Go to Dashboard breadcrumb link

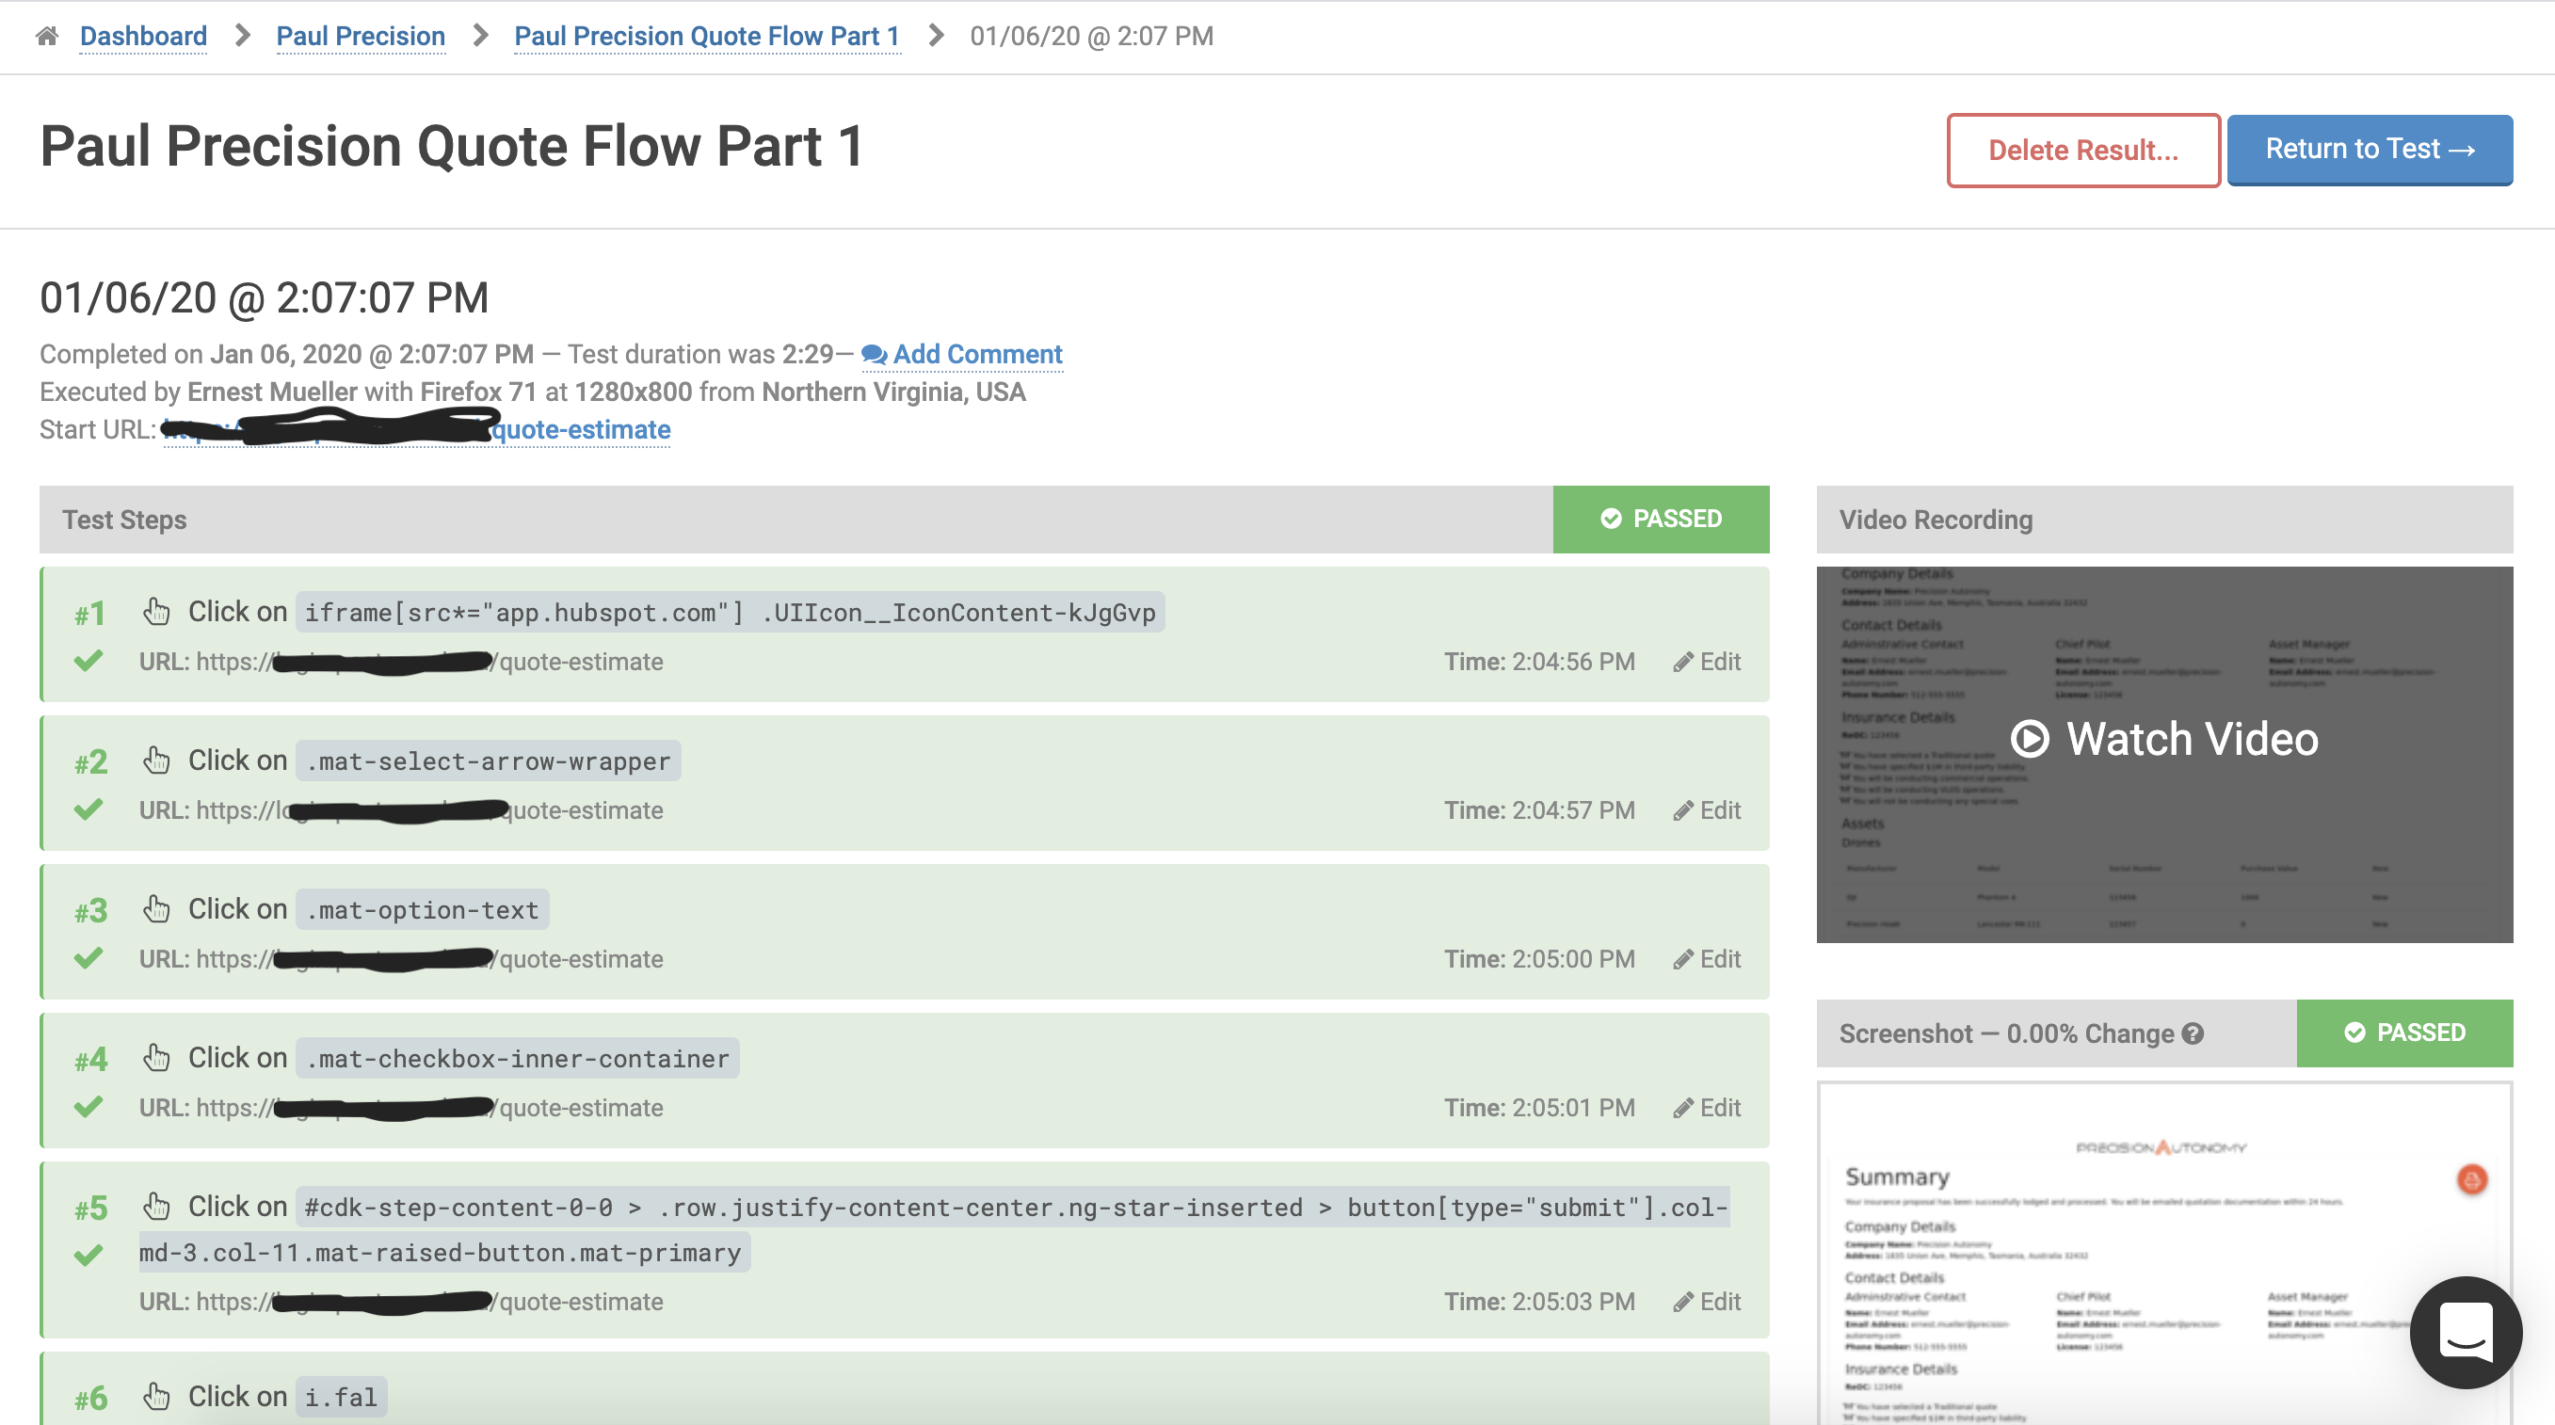coord(143,37)
